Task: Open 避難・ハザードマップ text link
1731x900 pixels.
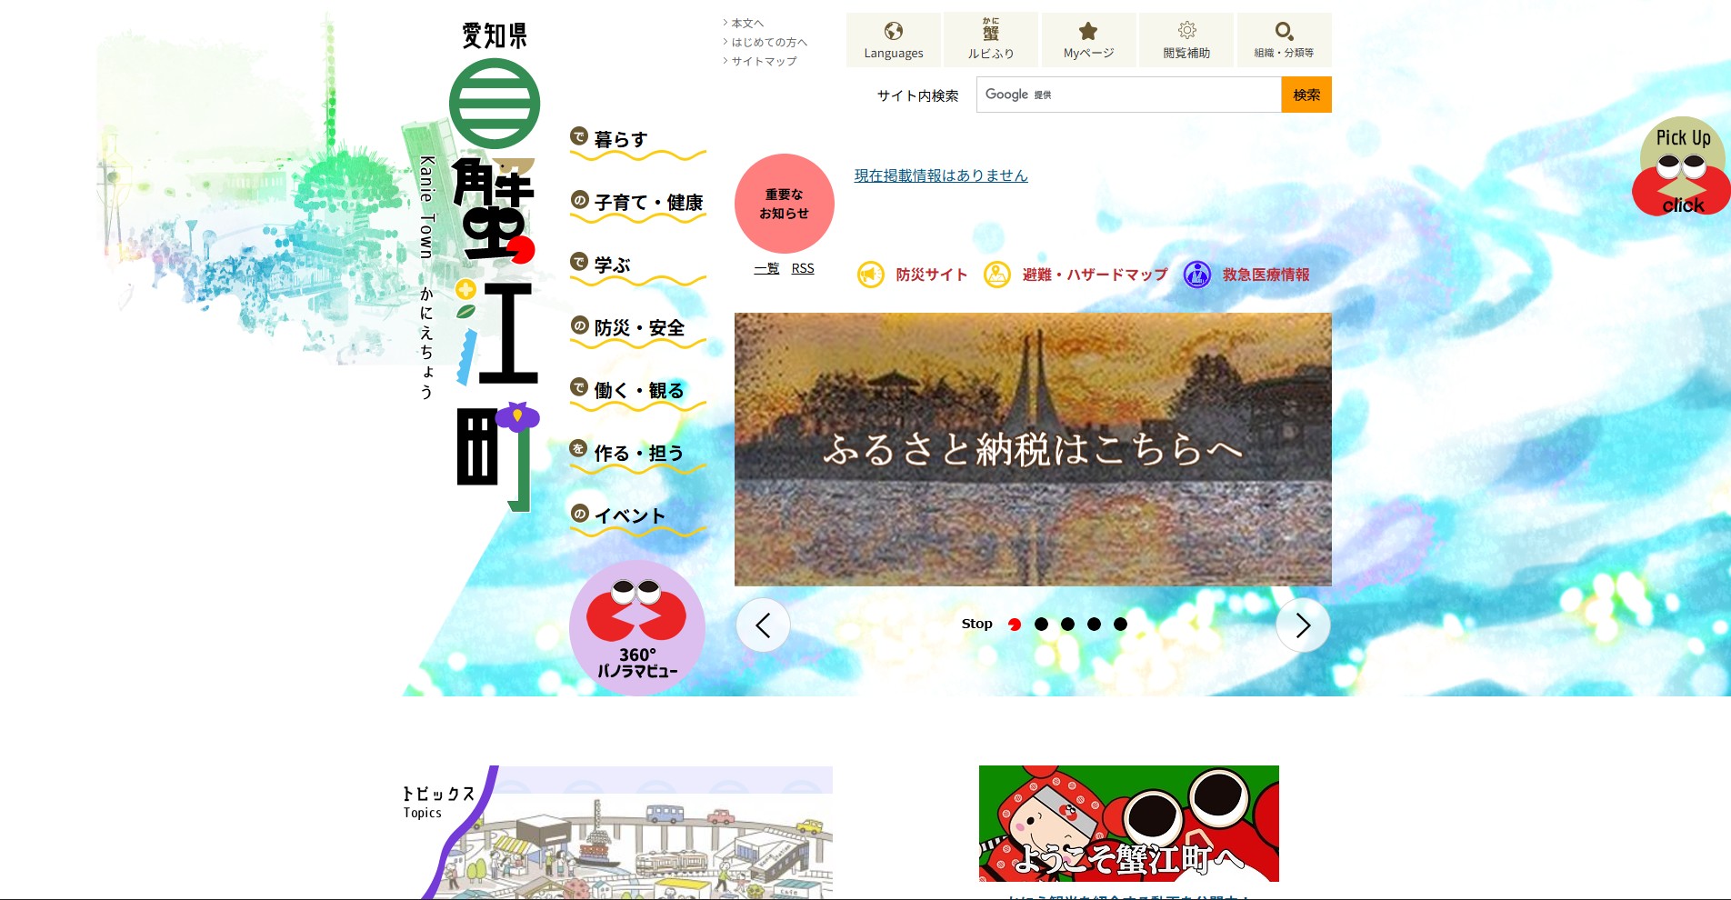Action: click(1095, 275)
